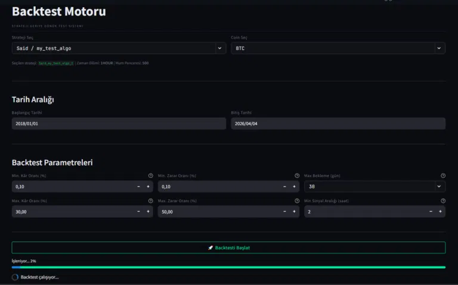The height and width of the screenshot is (285, 458).
Task: Click help icon for Min. Zarar Oranı
Action: tap(297, 176)
